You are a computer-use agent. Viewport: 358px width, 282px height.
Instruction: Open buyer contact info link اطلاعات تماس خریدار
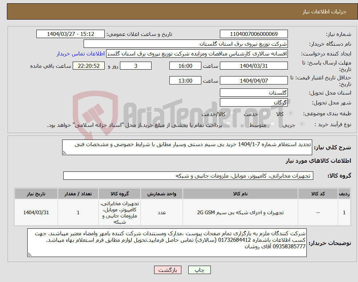[81, 54]
